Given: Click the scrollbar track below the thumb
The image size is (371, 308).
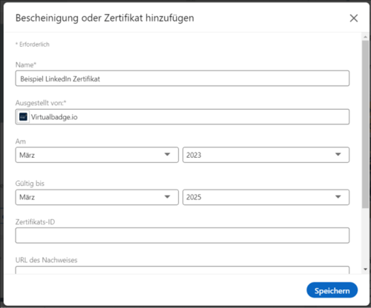Looking at the screenshot, I should coord(365,237).
